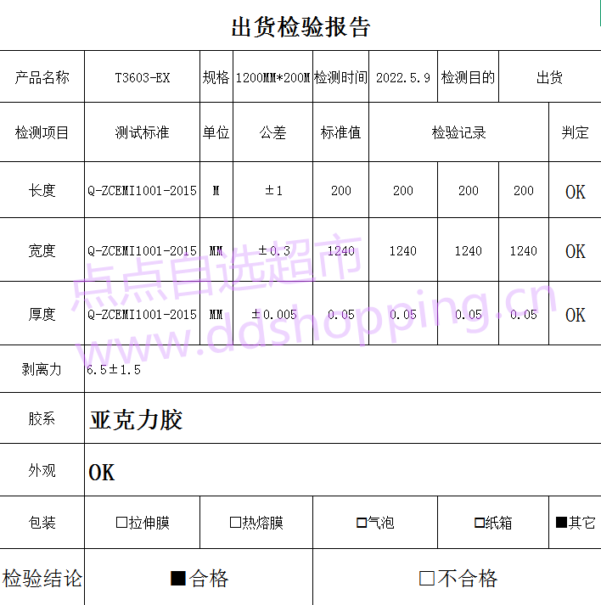Select the 判定 column header
This screenshot has height=605, width=601.
coord(575,132)
